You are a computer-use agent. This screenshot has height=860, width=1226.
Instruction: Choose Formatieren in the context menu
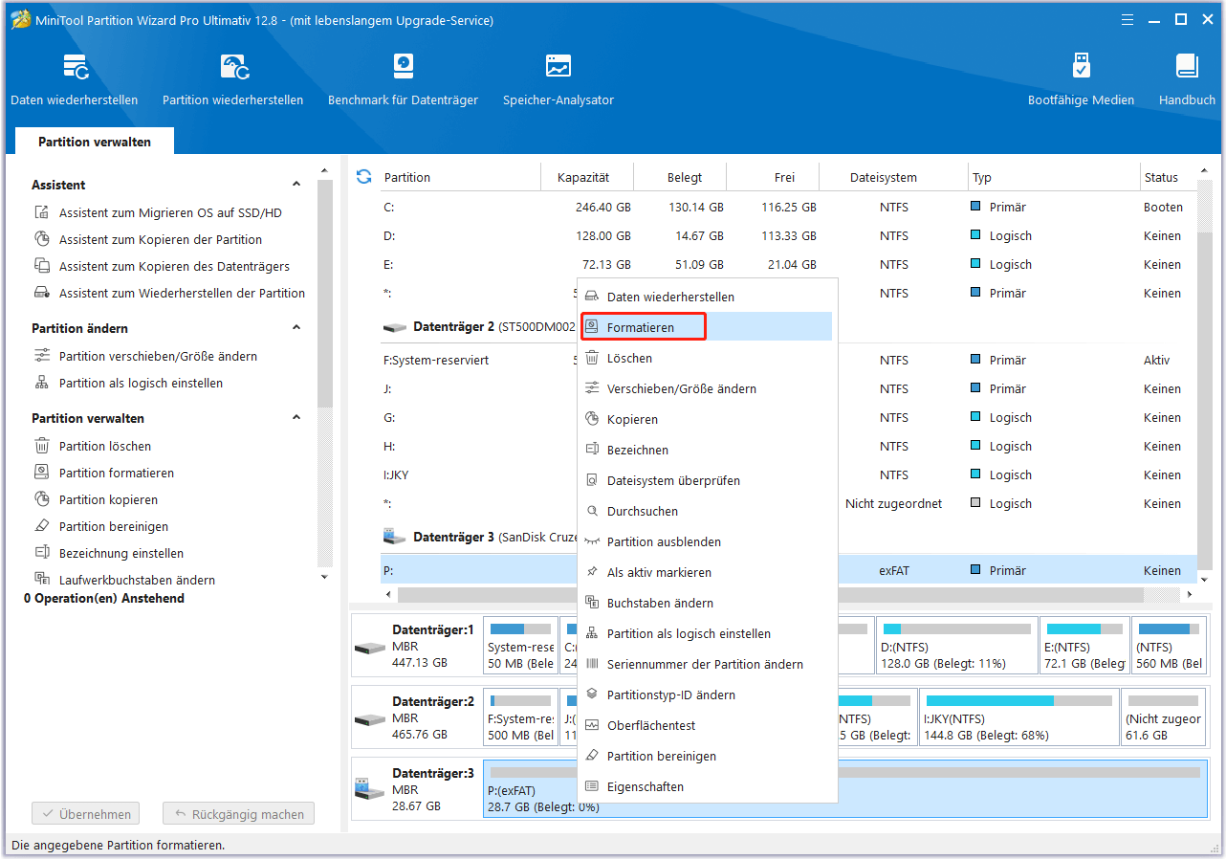click(708, 327)
